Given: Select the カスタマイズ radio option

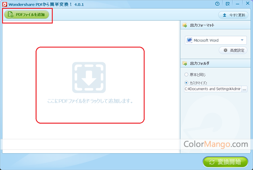Looking at the screenshot, I should [186, 83].
